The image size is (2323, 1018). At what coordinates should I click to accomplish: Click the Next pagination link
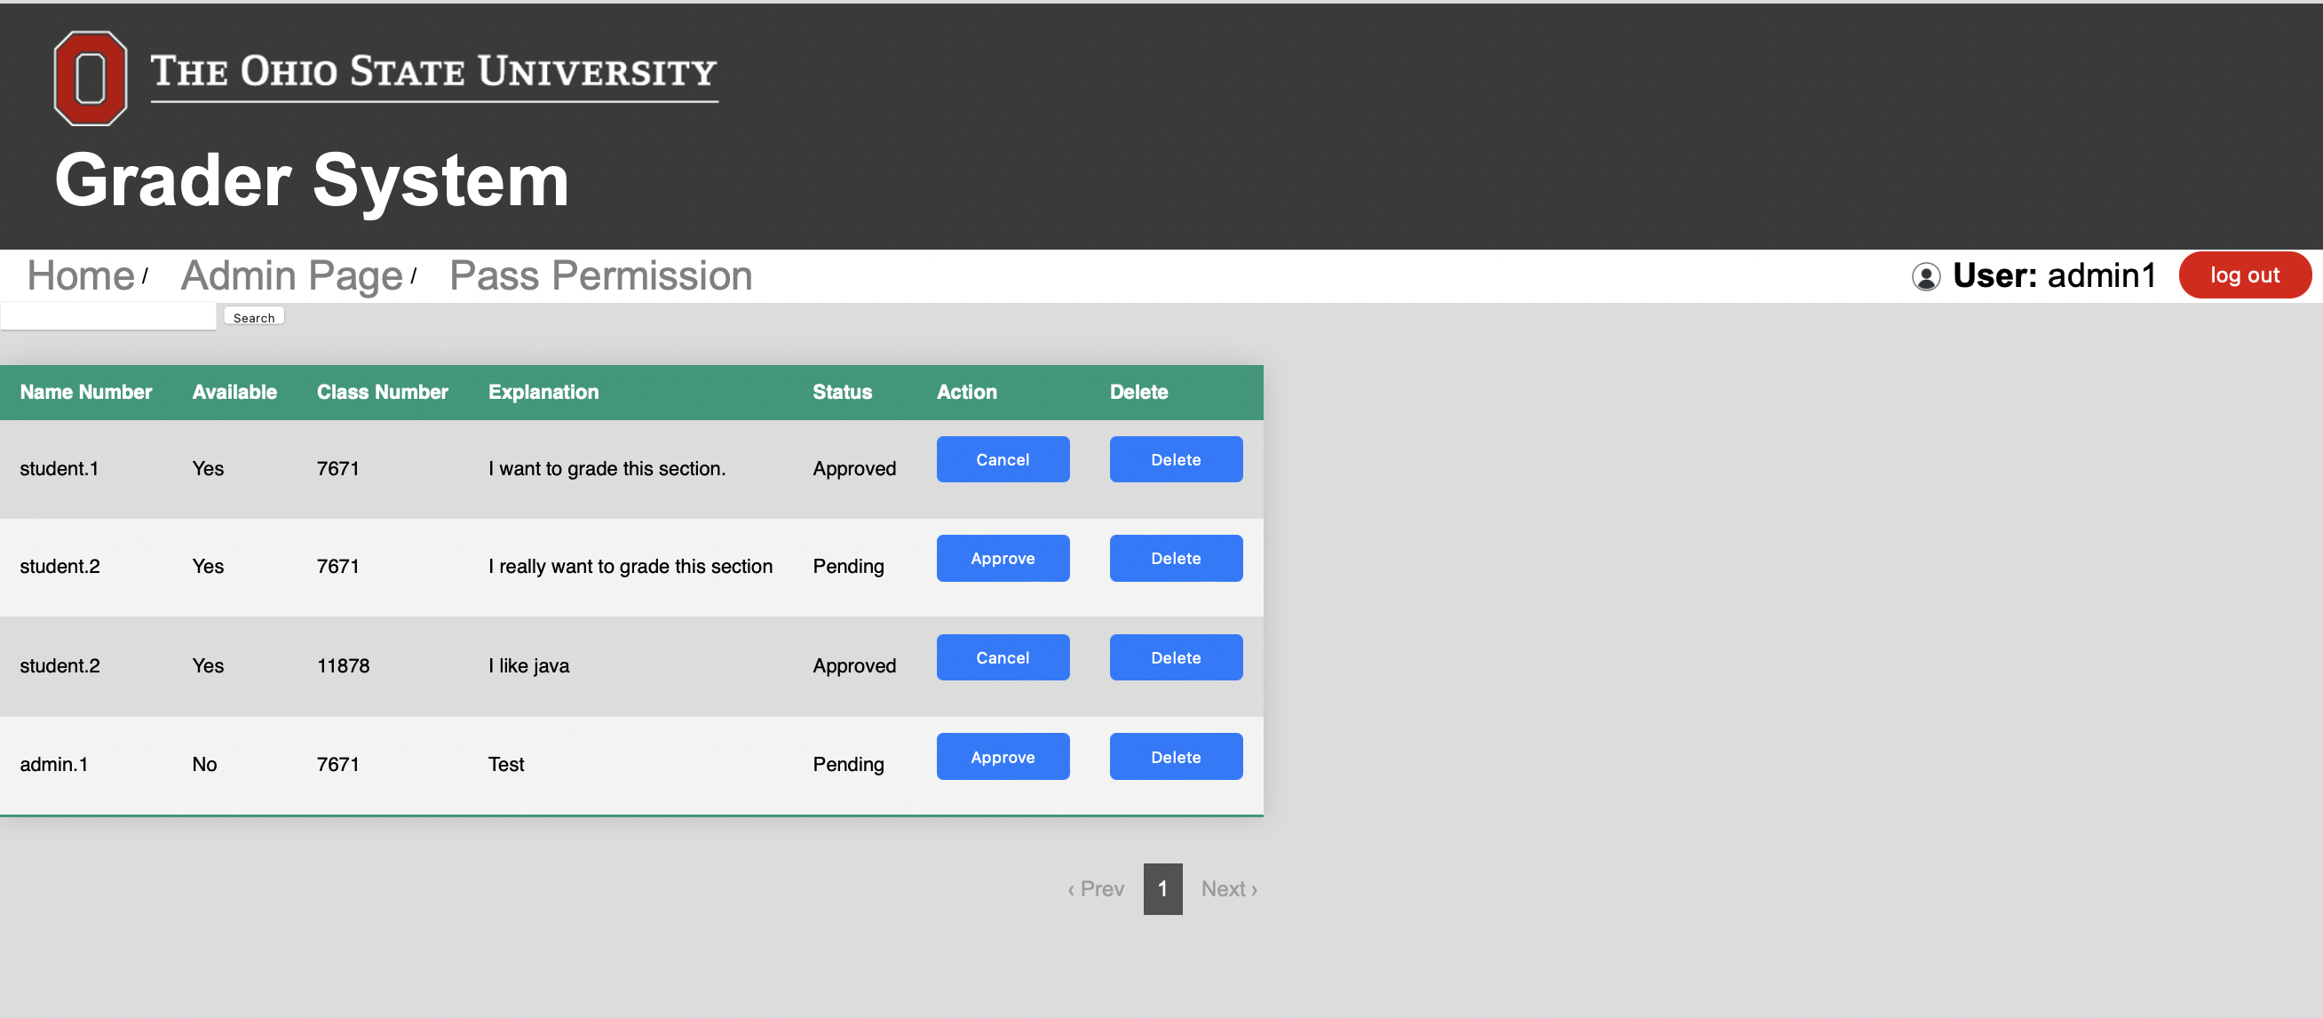[x=1229, y=889]
